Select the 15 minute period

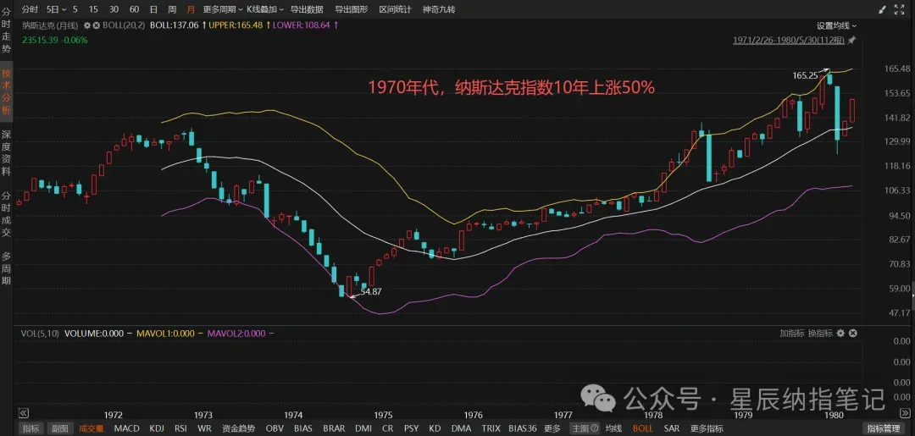point(94,9)
